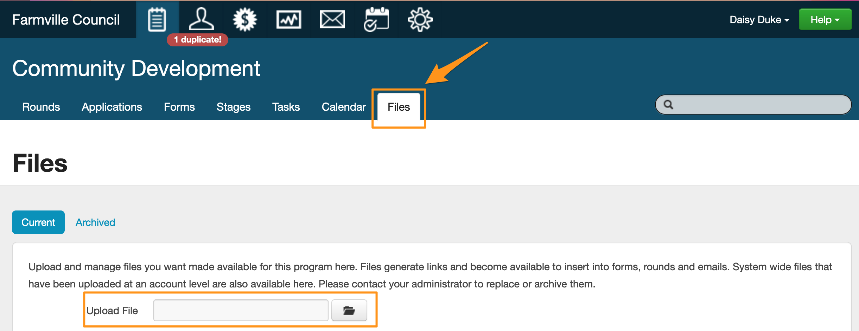Click the folder browse icon button
The height and width of the screenshot is (331, 859).
tap(349, 311)
